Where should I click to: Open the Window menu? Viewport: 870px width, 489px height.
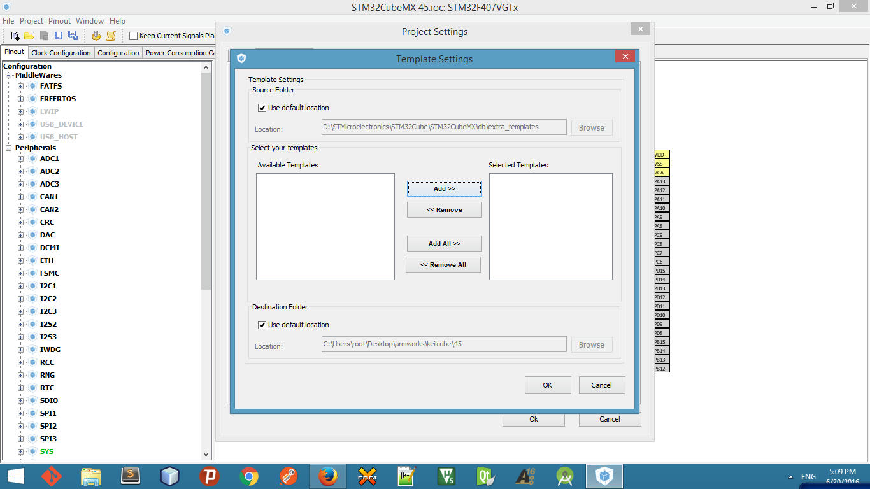pyautogui.click(x=90, y=21)
